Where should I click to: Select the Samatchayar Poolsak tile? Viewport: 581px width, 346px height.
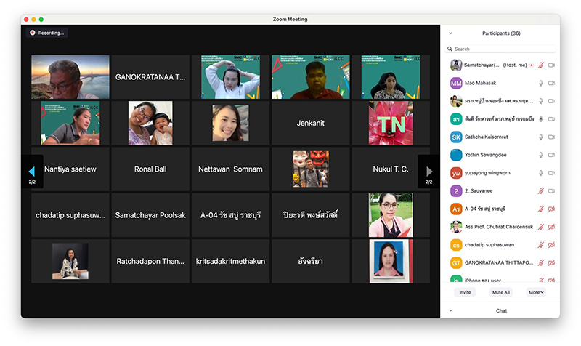150,215
